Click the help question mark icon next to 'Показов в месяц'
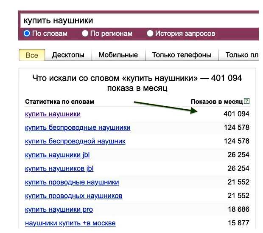 (246, 101)
